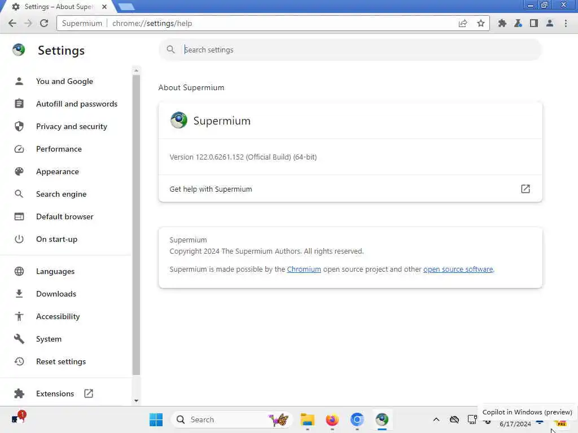The width and height of the screenshot is (578, 433).
Task: Click the sidebar scrollbar thumb
Action: (x=137, y=224)
